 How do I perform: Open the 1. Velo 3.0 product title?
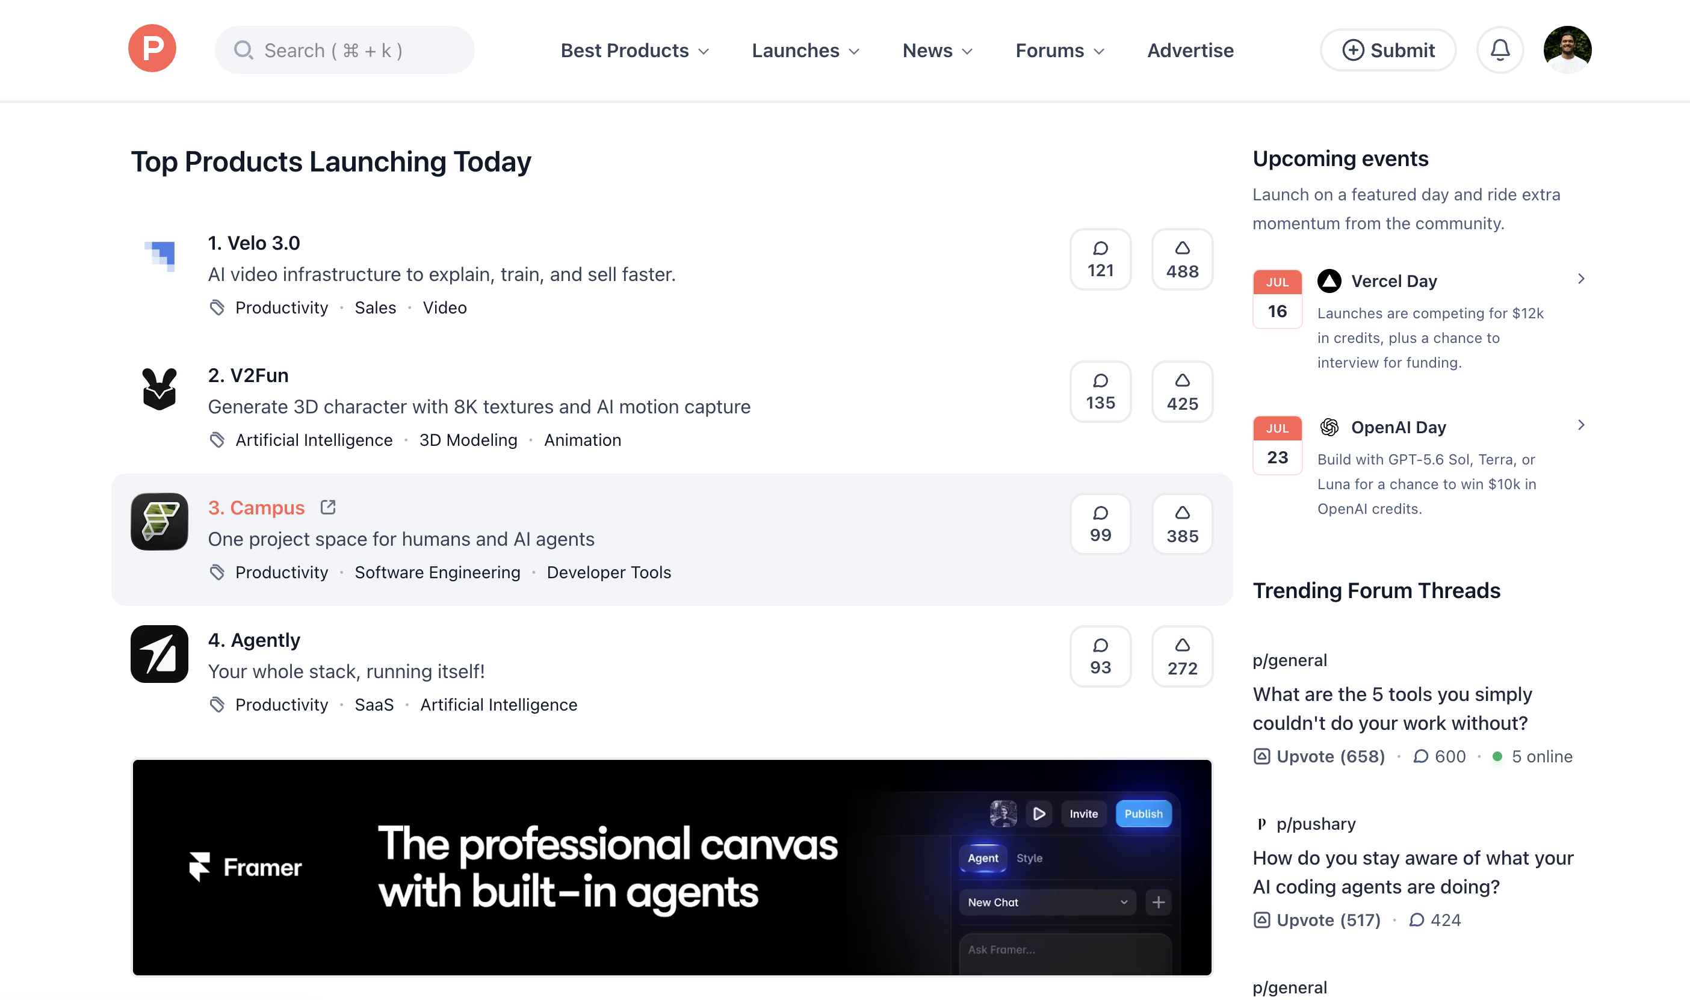pyautogui.click(x=254, y=242)
